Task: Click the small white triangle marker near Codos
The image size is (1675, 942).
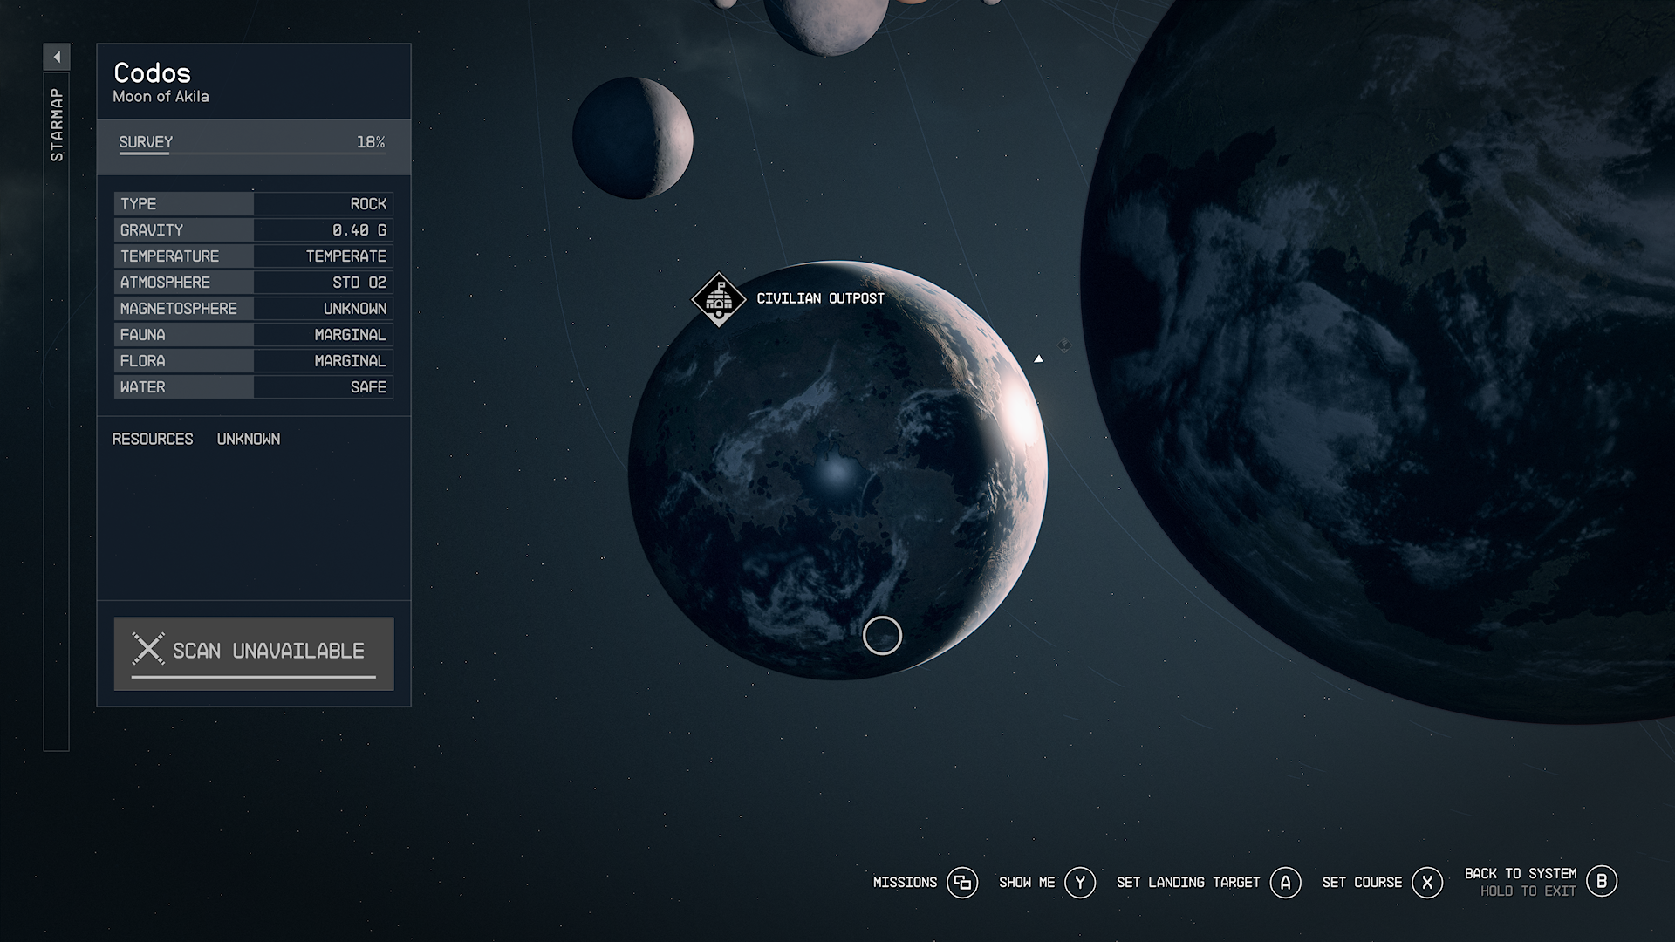Action: pyautogui.click(x=1038, y=358)
